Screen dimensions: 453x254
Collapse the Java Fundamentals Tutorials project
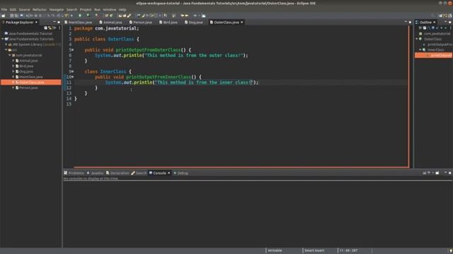coord(3,39)
